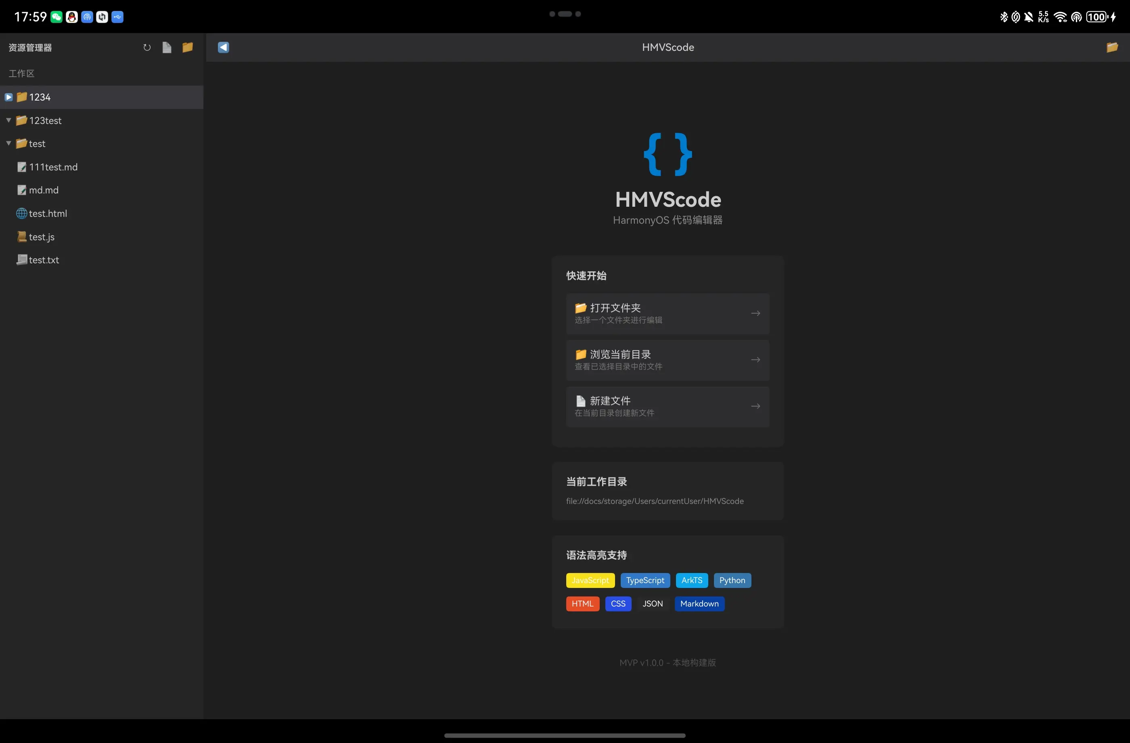Select the Markdown syntax tag
1130x743 pixels.
(x=699, y=604)
